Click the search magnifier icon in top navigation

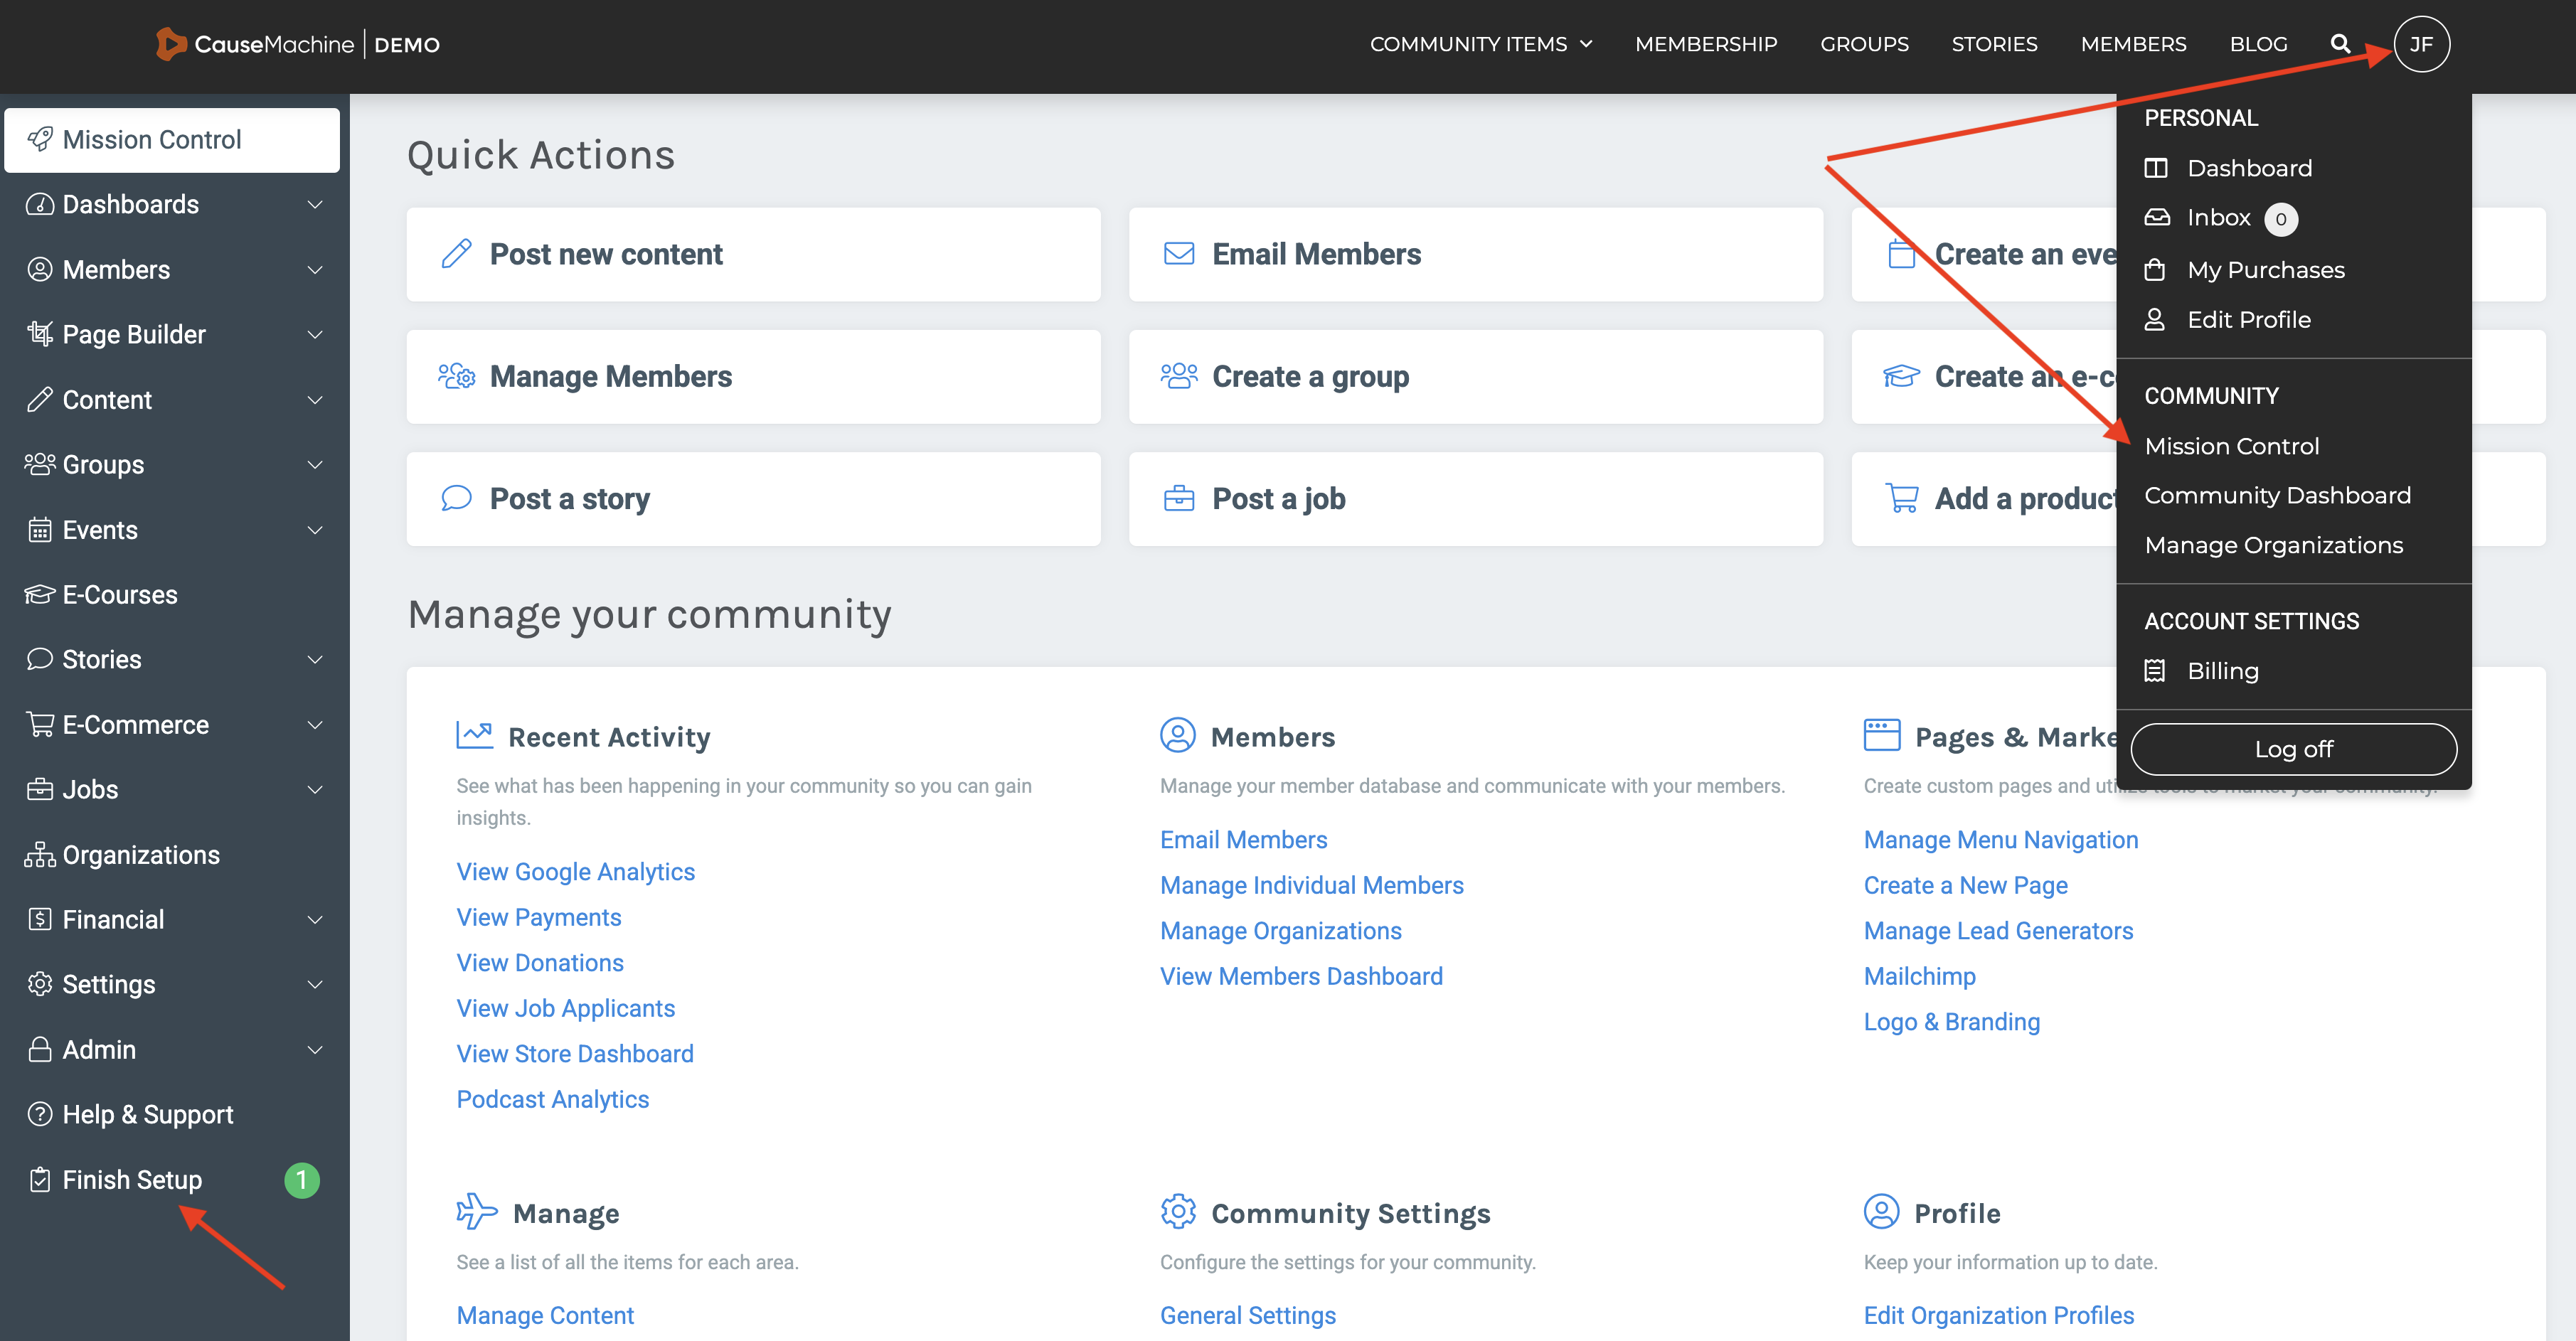[2340, 44]
